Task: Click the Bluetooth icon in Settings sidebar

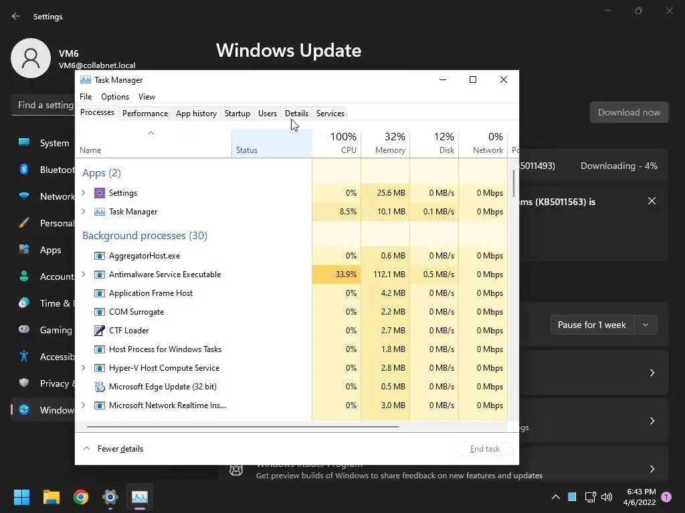Action: point(24,169)
